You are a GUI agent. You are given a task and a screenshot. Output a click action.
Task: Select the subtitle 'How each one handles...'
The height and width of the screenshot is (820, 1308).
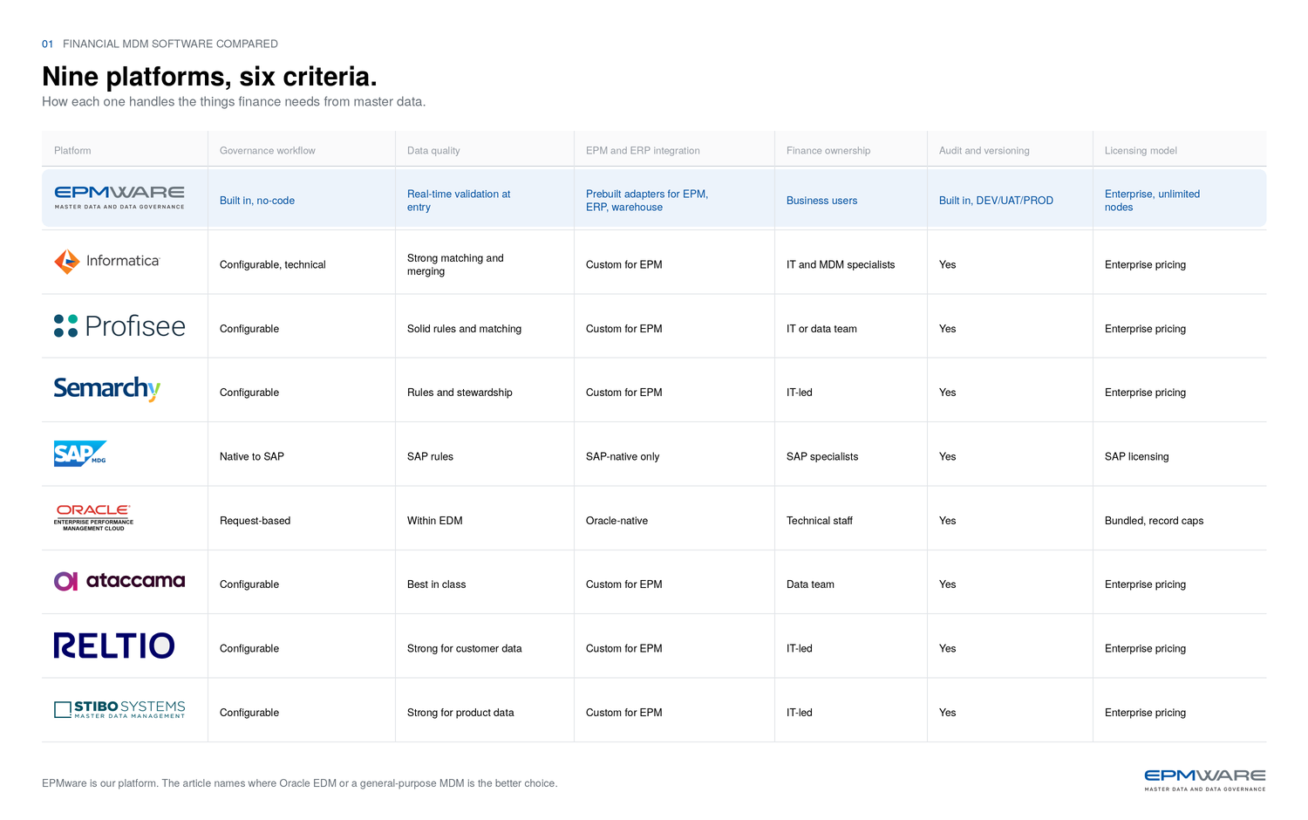[234, 101]
